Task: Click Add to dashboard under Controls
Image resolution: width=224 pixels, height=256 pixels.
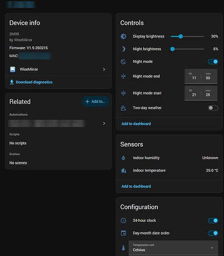Action: click(x=136, y=124)
